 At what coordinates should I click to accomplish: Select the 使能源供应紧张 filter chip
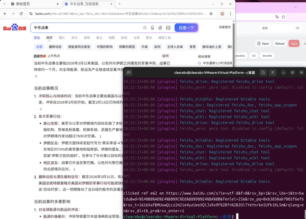coord(79,47)
